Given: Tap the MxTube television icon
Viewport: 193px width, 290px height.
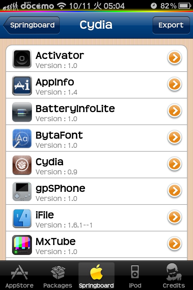Looking at the screenshot, I should tap(22, 245).
